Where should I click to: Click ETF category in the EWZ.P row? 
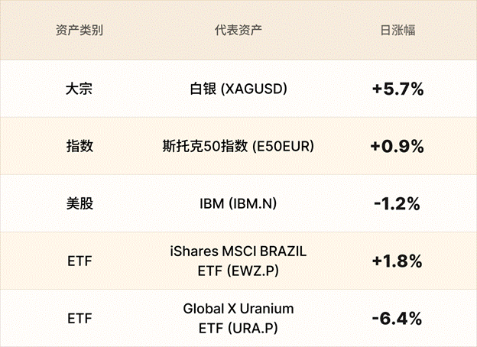pos(79,261)
